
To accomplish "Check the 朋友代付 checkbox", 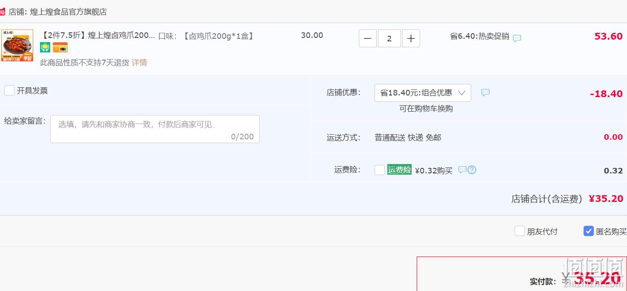I will point(520,231).
